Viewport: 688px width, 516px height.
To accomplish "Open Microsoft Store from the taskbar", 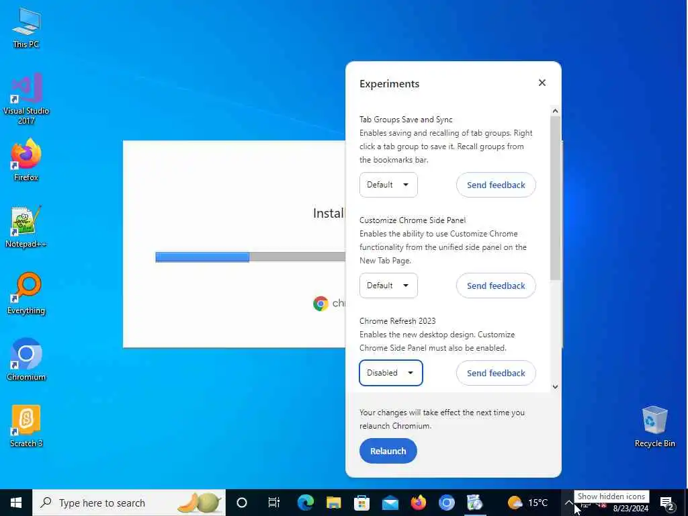I will pos(361,503).
